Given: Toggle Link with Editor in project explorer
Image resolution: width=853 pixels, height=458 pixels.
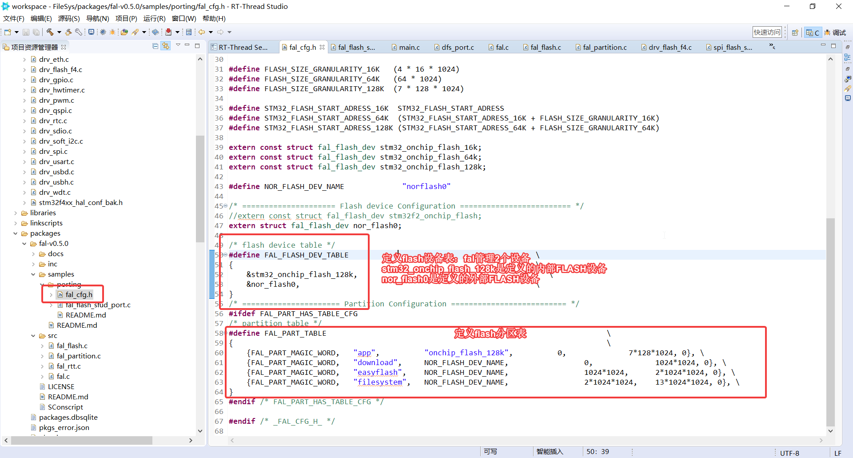Looking at the screenshot, I should pyautogui.click(x=166, y=46).
